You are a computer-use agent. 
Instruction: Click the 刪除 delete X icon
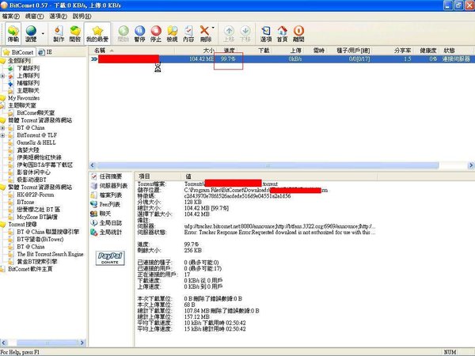[205, 33]
